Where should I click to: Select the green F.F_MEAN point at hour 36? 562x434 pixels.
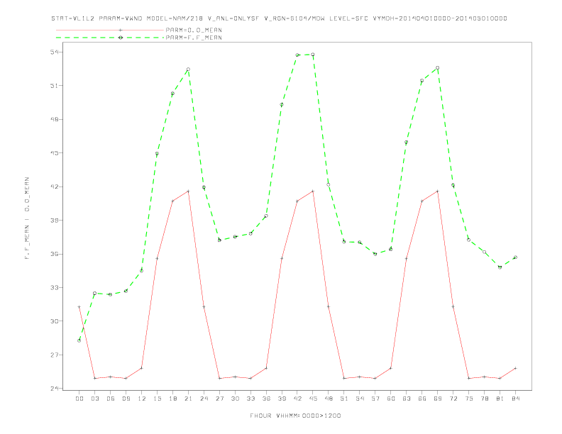(266, 216)
